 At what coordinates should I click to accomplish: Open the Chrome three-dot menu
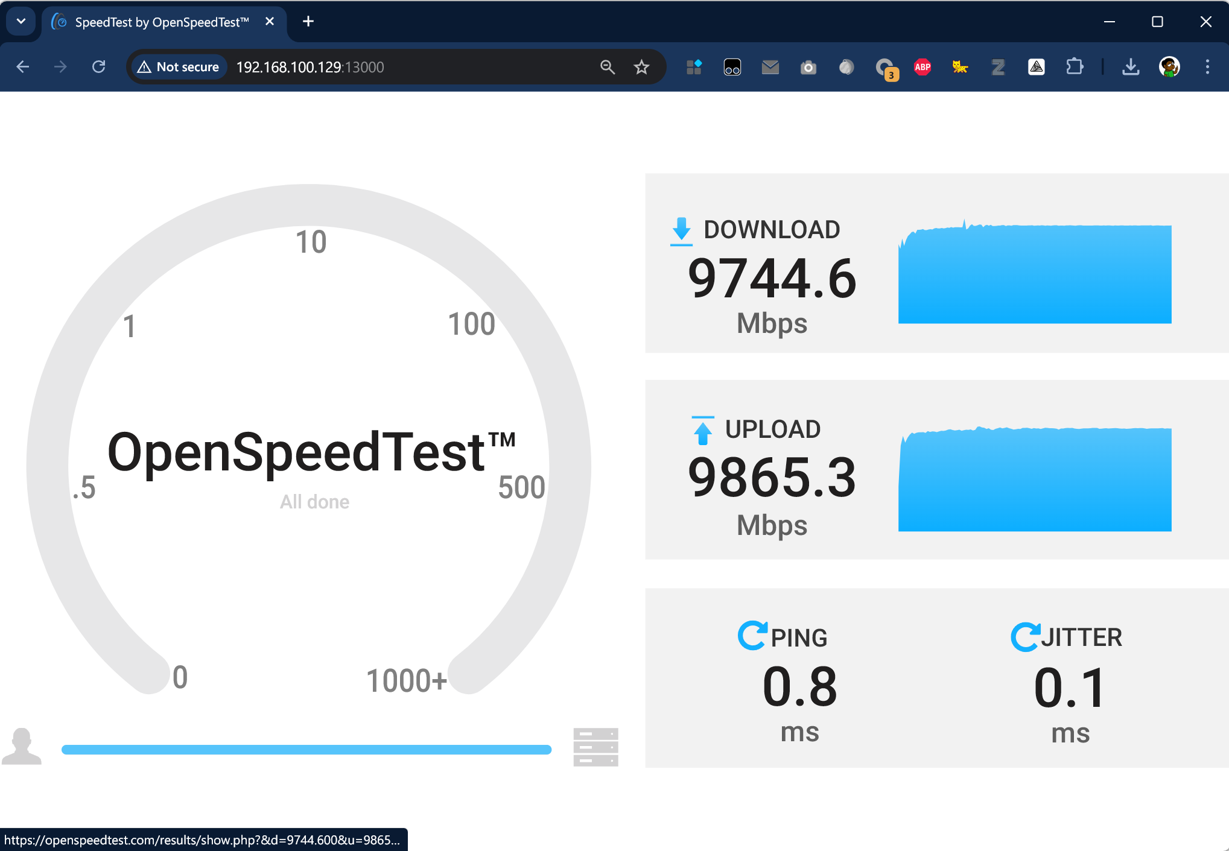(x=1207, y=67)
